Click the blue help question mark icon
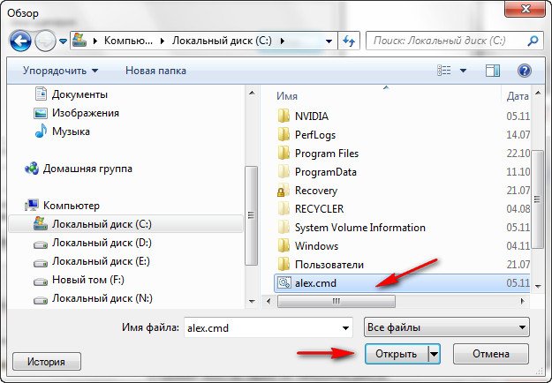This screenshot has height=383, width=552. coord(525,71)
